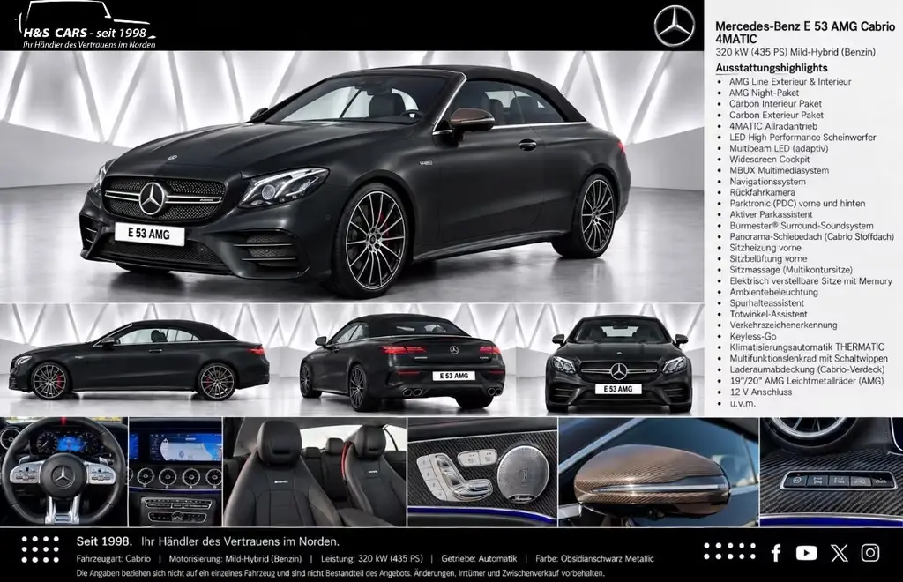Click '19"/20" AMG Leichtmetallräder (AMG)' item
Image resolution: width=903 pixels, height=582 pixels.
click(x=806, y=381)
